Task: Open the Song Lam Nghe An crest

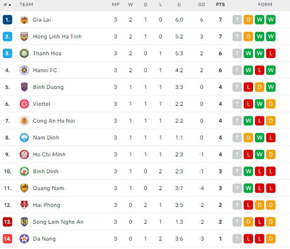Action: point(24,222)
